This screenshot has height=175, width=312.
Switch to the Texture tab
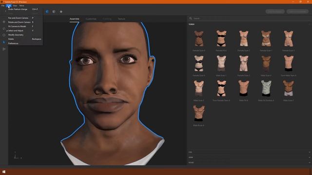(121, 19)
